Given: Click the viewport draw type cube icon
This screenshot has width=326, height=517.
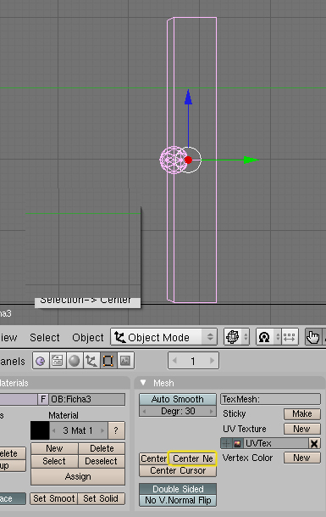Looking at the screenshot, I should coord(233,337).
